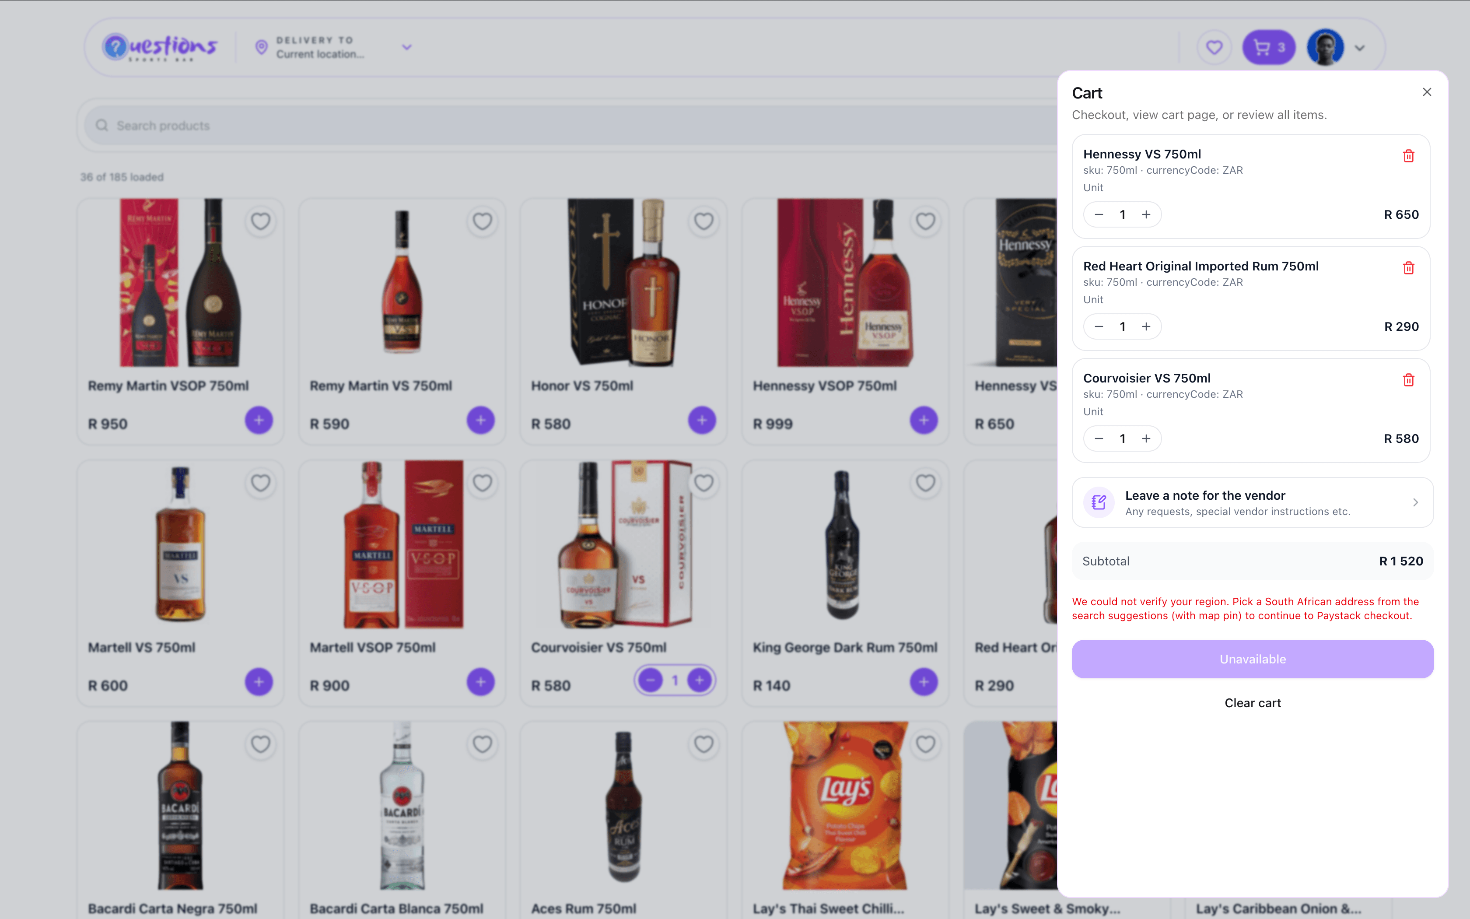Viewport: 1470px width, 919px height.
Task: Increase Hennessy VS quantity in cart
Action: pyautogui.click(x=1146, y=214)
